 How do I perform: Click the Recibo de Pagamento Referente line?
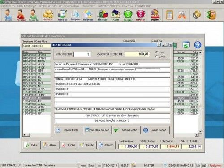click(112, 64)
